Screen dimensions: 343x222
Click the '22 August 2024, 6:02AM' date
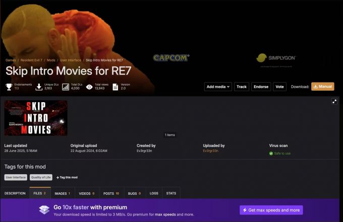click(89, 151)
